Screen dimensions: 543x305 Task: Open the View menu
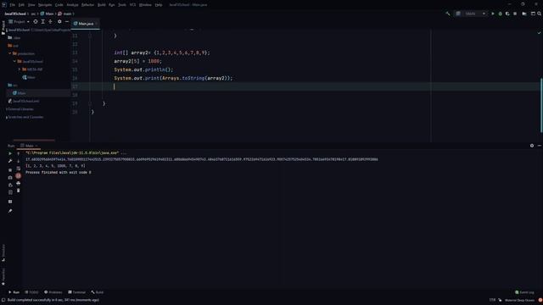[31, 5]
